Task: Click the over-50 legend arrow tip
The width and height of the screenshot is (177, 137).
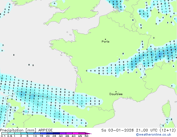Action: click(88, 133)
